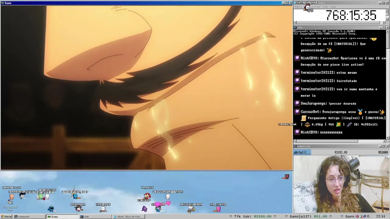Open the Exibir menu in the notepad window

tap(325, 7)
